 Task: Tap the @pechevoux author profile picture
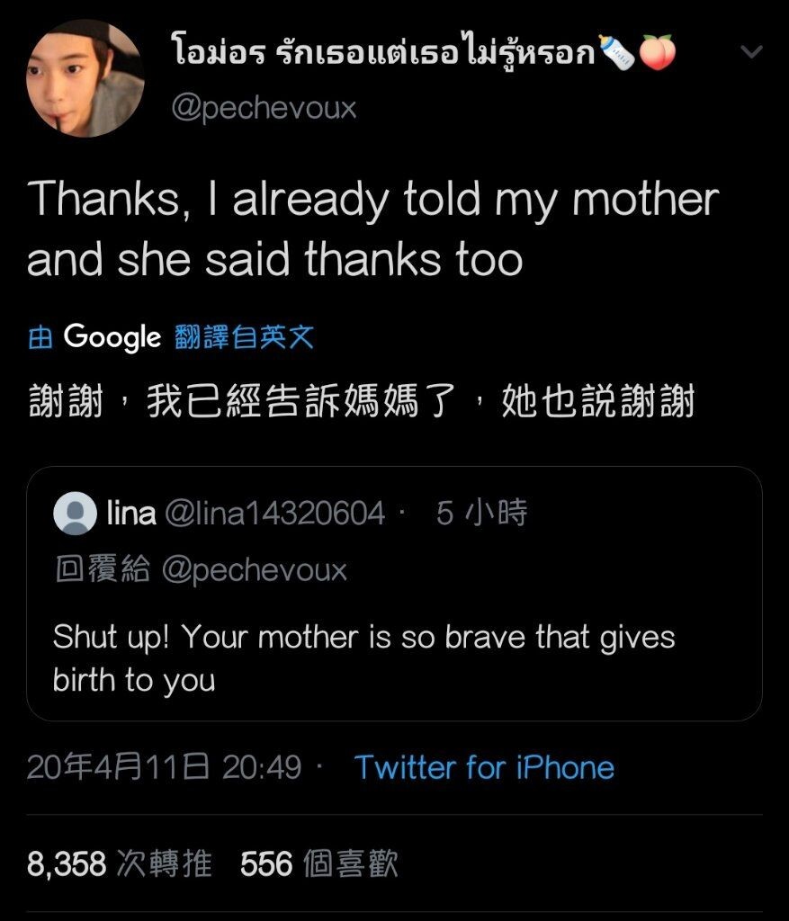[85, 78]
